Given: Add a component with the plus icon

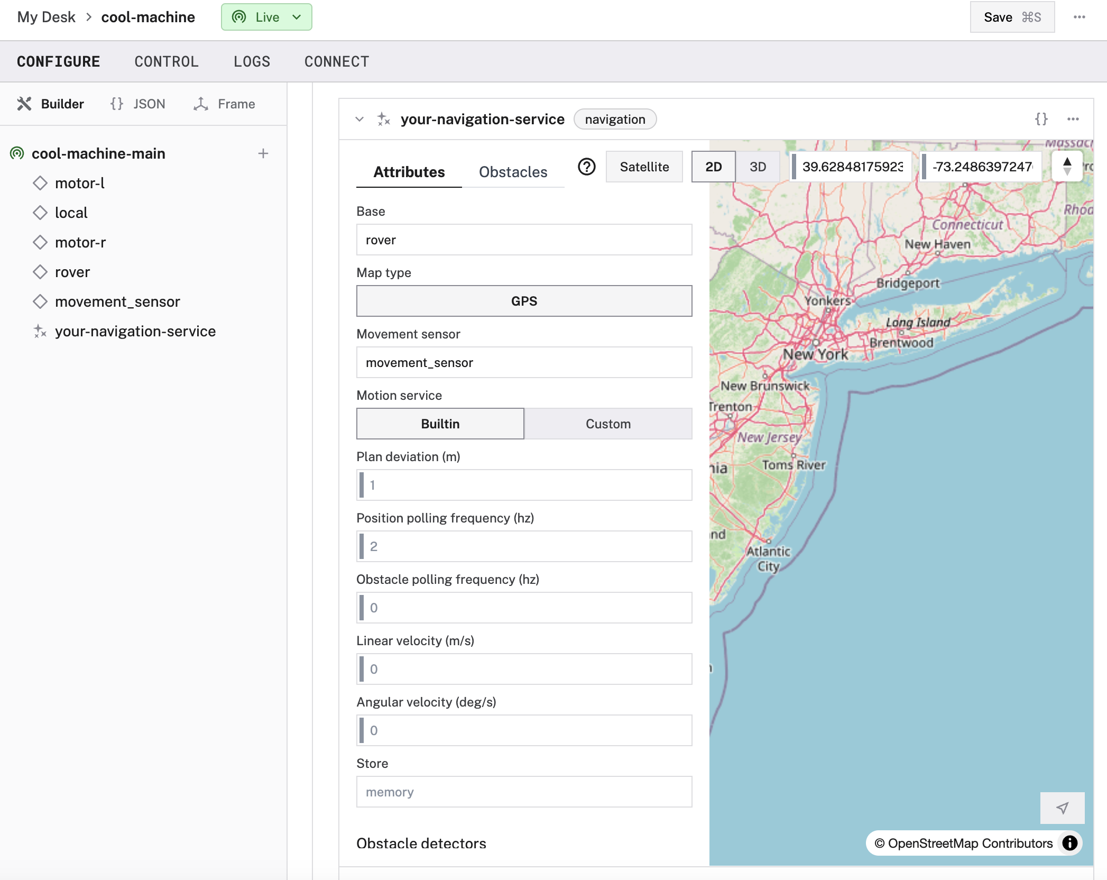Looking at the screenshot, I should pyautogui.click(x=263, y=153).
